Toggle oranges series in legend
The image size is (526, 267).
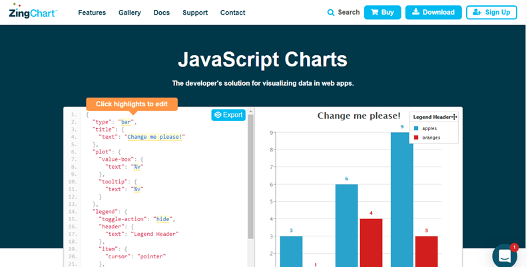point(431,138)
